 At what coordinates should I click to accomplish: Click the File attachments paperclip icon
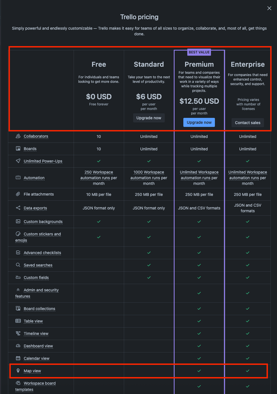pos(17,194)
